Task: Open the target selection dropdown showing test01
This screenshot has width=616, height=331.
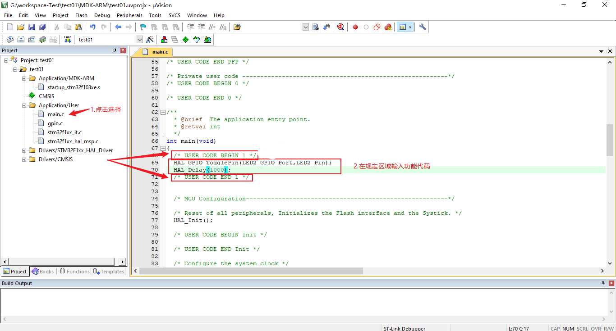Action: point(139,40)
